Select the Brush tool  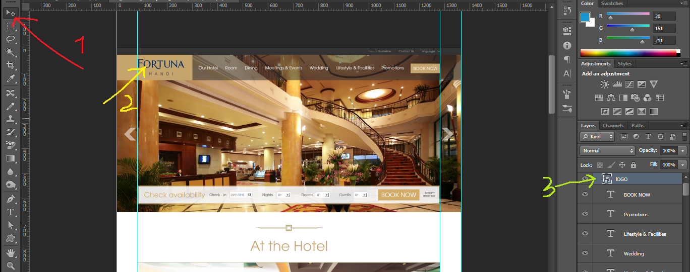click(11, 107)
